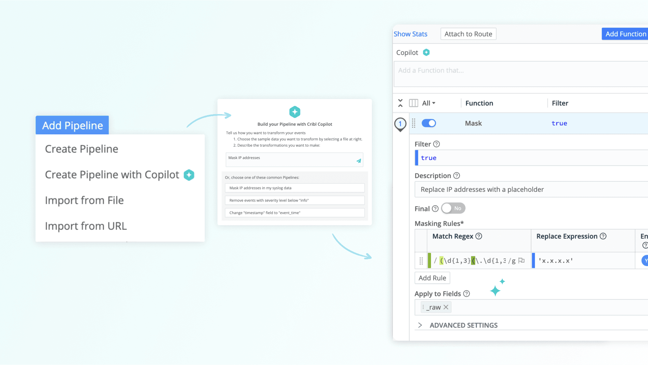Toggle the Mask function enable switch

tap(429, 123)
